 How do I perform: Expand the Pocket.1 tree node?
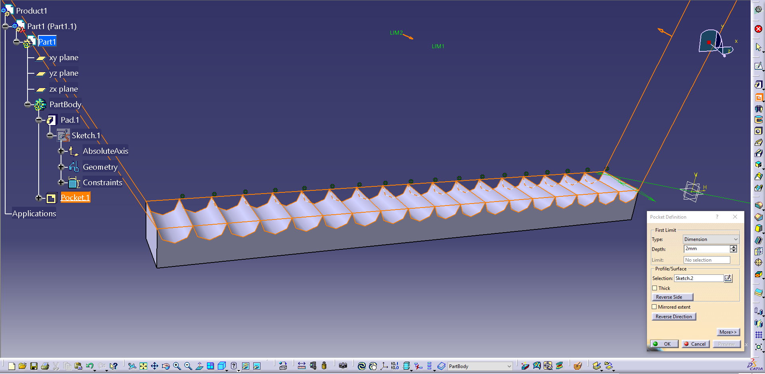(x=38, y=198)
